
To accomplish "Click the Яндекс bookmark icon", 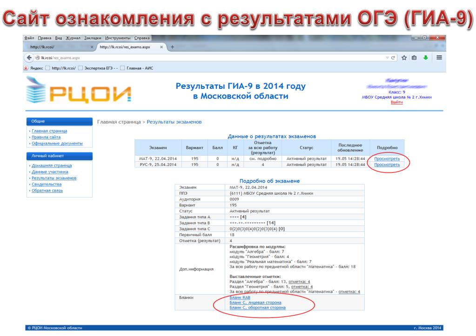I will (26, 68).
